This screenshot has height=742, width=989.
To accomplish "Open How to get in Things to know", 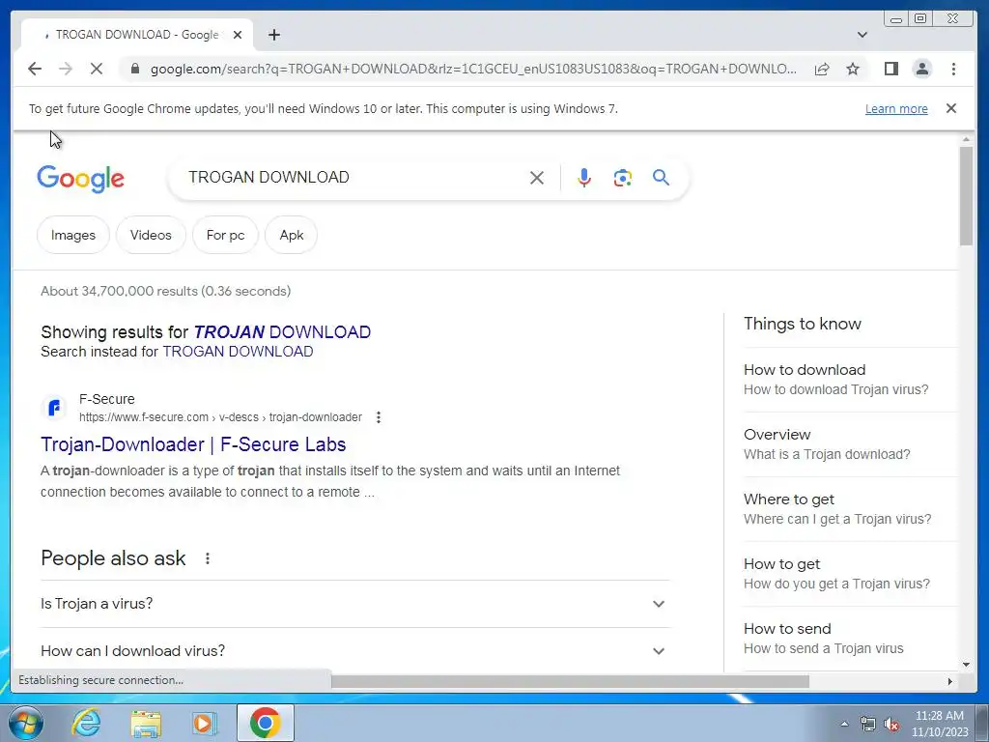I will tap(851, 574).
